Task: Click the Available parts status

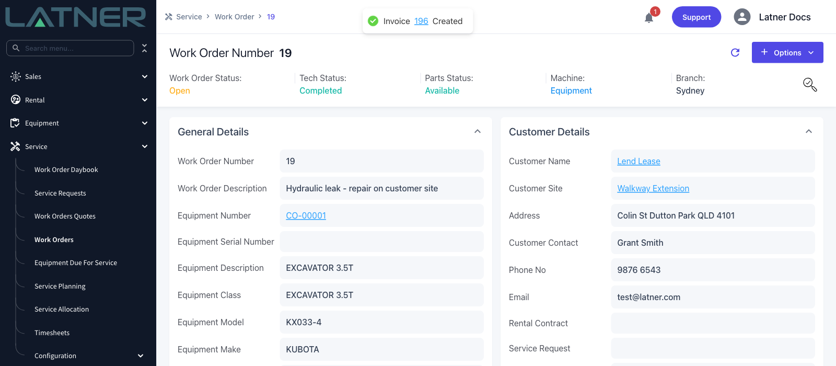Action: 442,90
